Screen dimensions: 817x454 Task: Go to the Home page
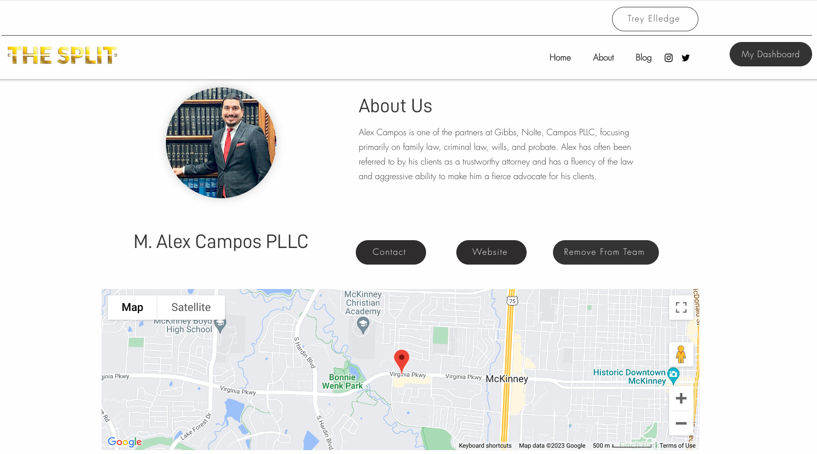click(x=560, y=58)
